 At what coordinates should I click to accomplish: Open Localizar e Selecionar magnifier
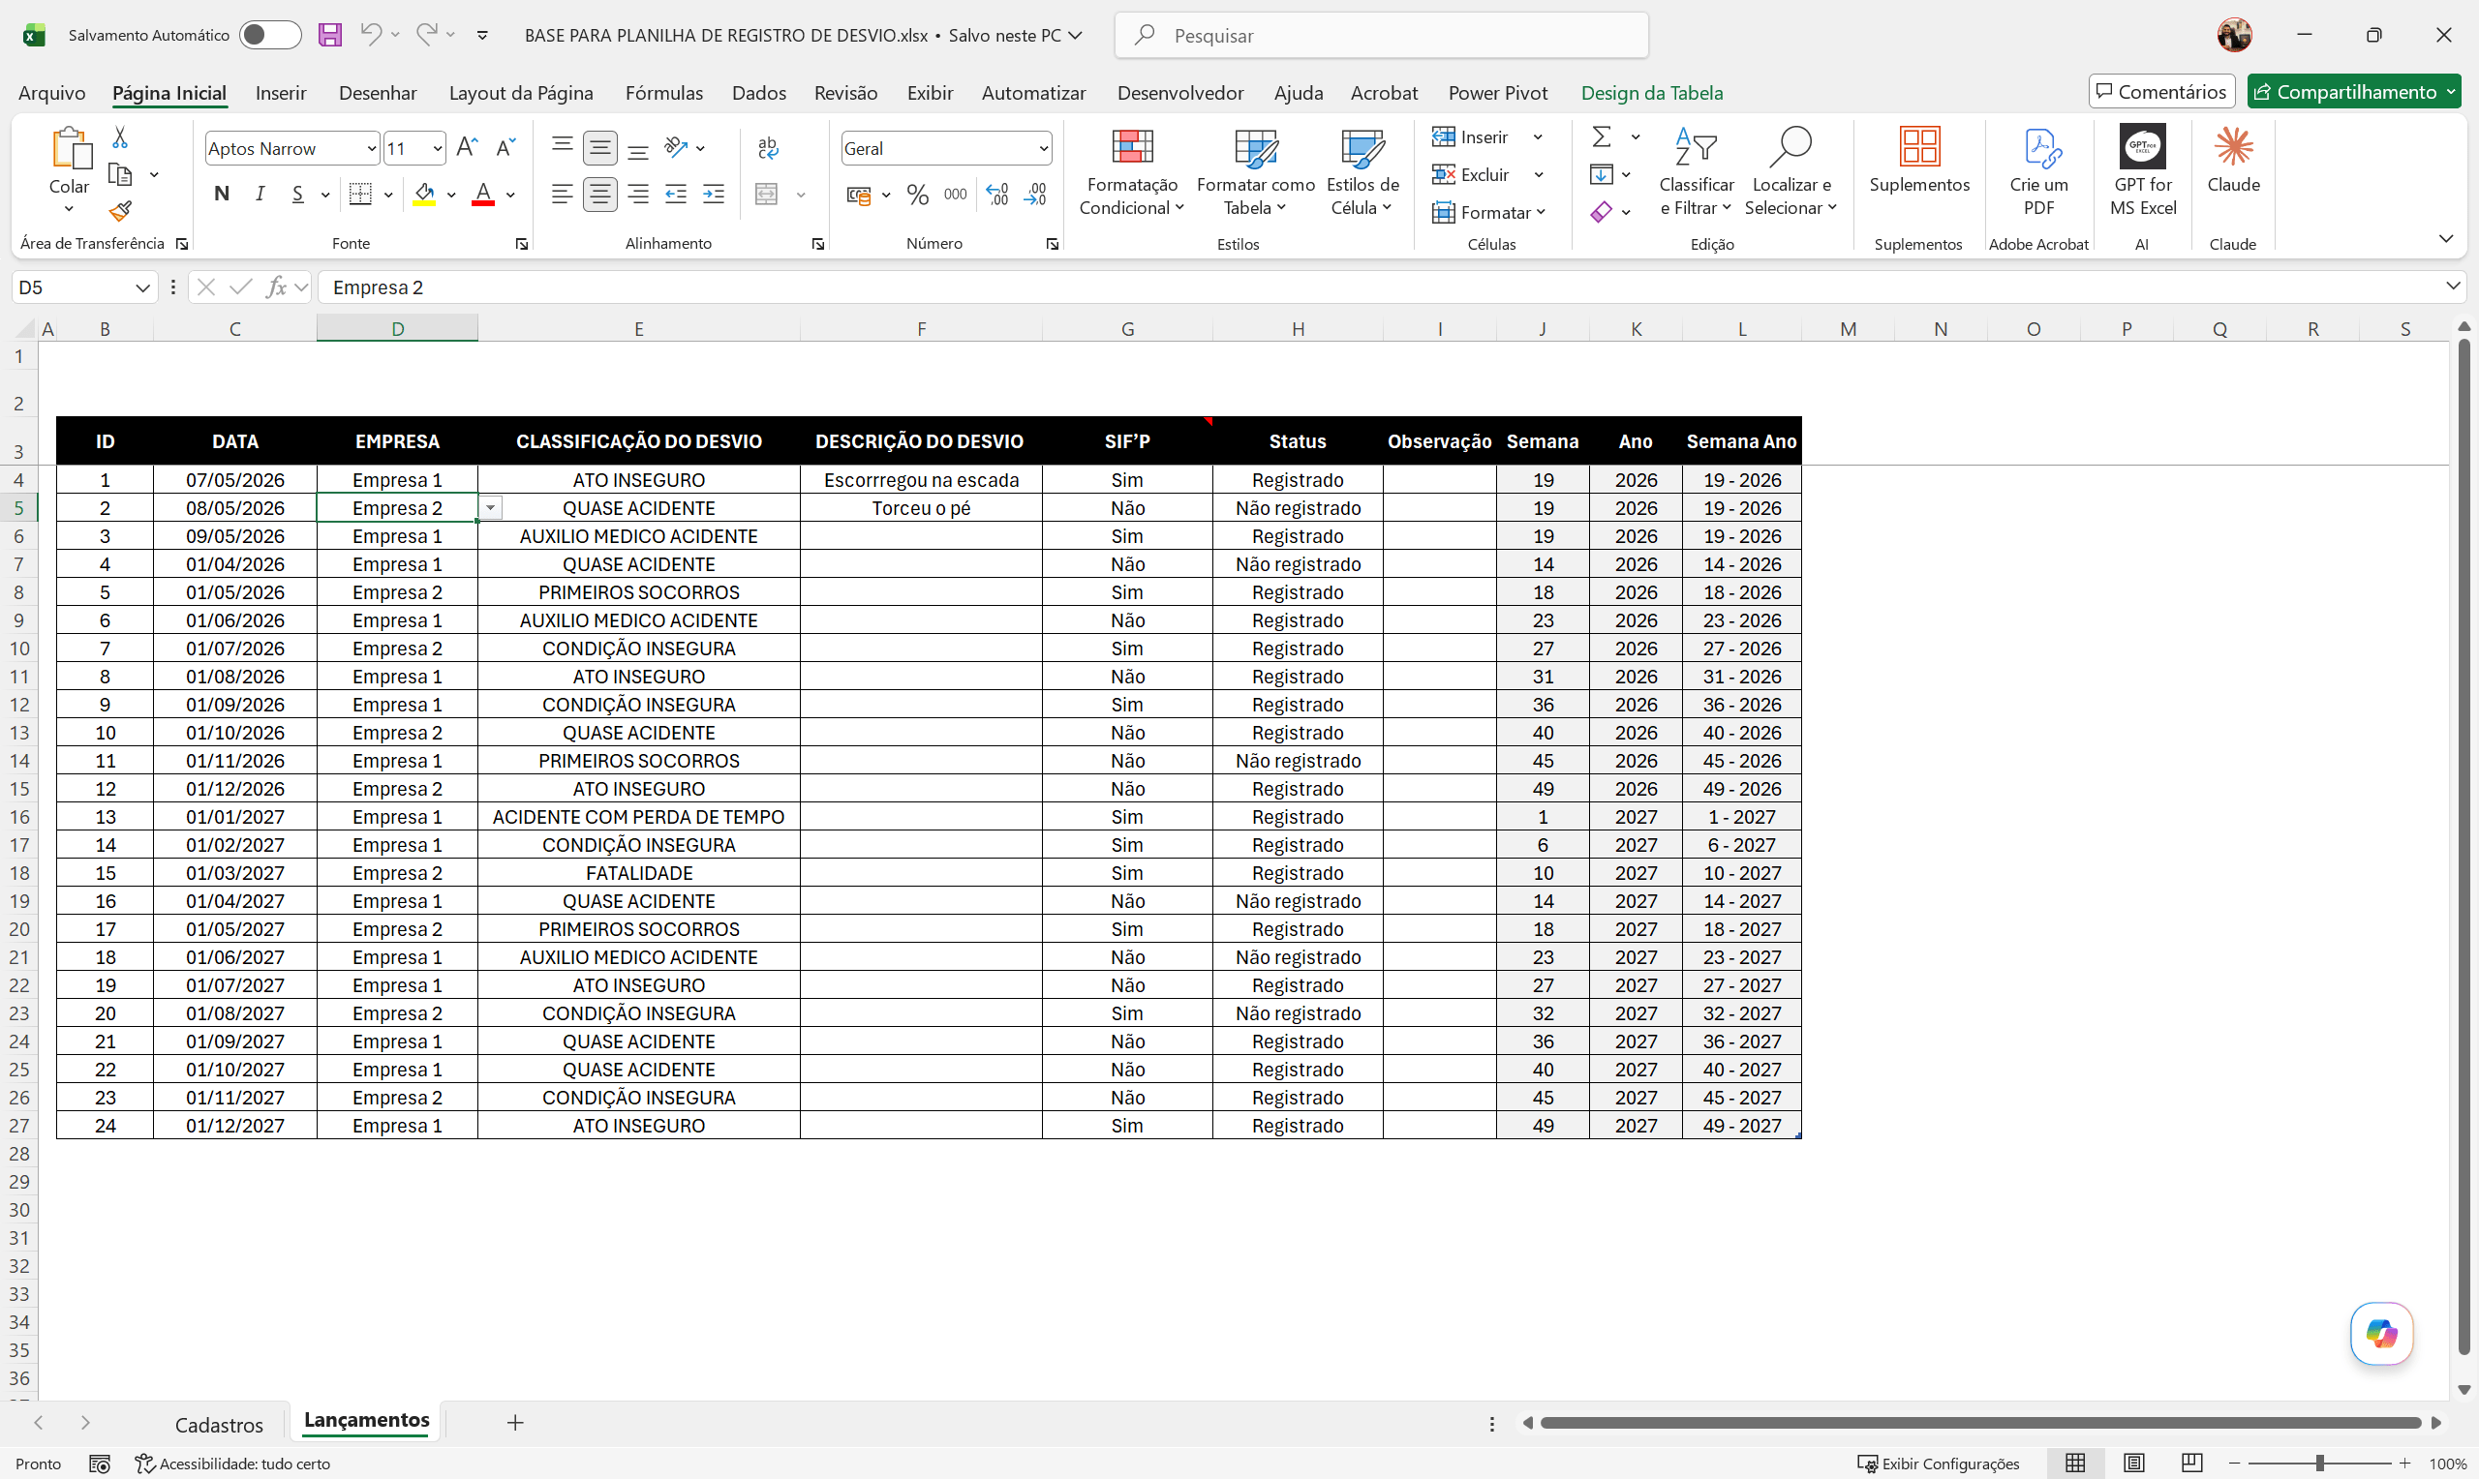[1790, 171]
